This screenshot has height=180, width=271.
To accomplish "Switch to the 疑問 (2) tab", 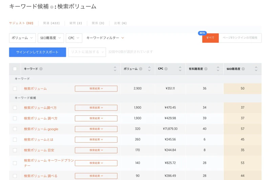I will (76, 23).
